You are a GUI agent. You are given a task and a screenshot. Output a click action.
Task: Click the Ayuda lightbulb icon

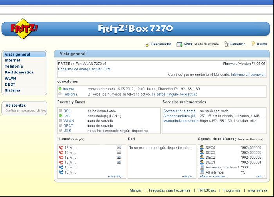click(x=253, y=44)
